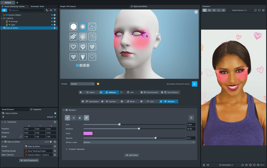Open the Sticker Layer dropdown
The image size is (267, 168).
click(139, 142)
